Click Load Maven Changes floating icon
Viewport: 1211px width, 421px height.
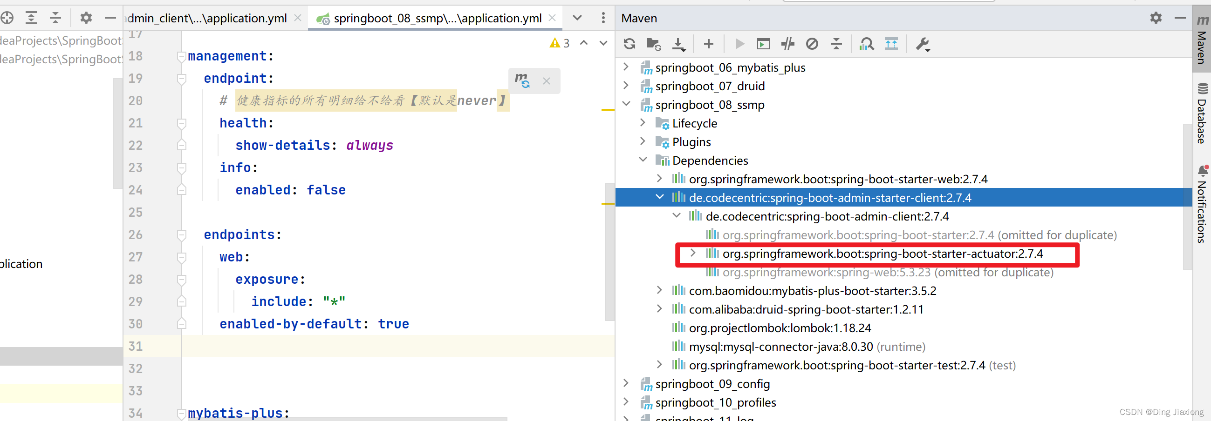tap(522, 80)
